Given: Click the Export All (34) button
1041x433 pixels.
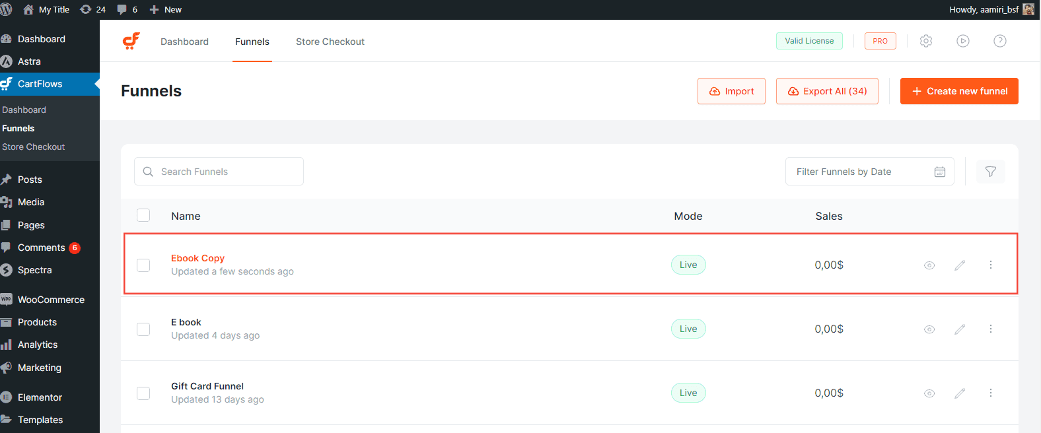Looking at the screenshot, I should [827, 91].
